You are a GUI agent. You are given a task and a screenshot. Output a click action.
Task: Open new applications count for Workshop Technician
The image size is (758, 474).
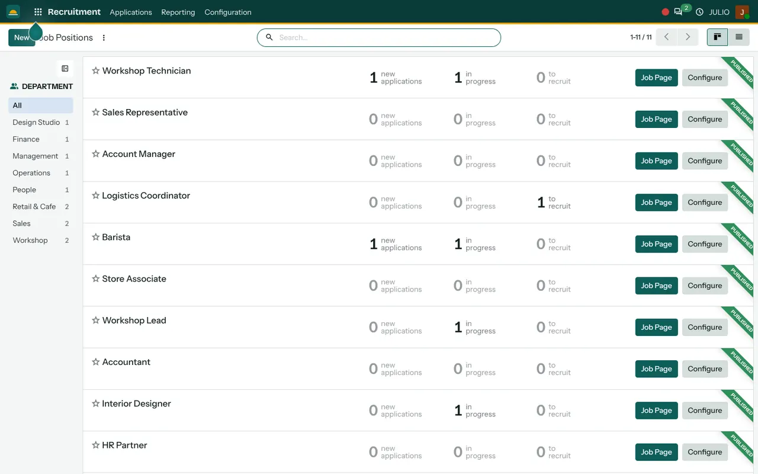point(396,78)
